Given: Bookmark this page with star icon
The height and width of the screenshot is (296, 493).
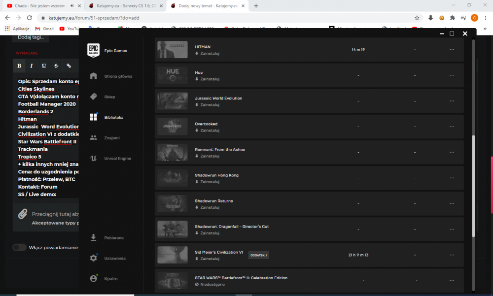Looking at the screenshot, I should point(417,18).
